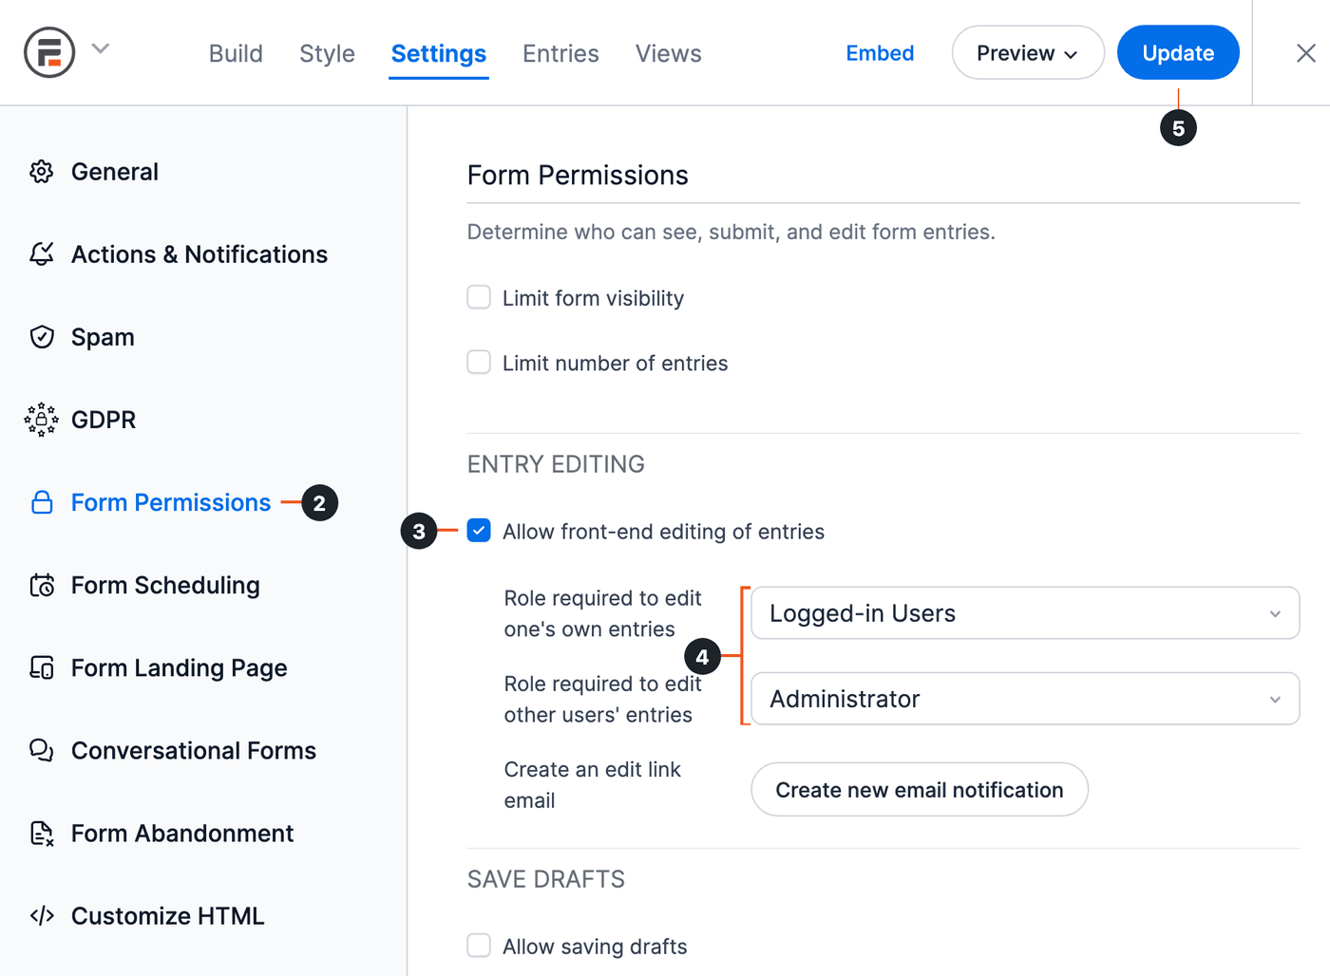This screenshot has width=1330, height=976.
Task: Open the Logged-in Users role dropdown
Action: 1025,613
